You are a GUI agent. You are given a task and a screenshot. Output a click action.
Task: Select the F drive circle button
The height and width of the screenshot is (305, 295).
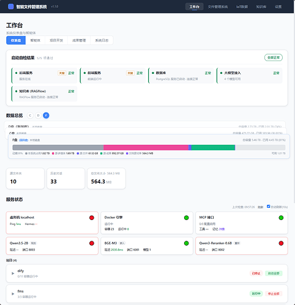coord(46,116)
